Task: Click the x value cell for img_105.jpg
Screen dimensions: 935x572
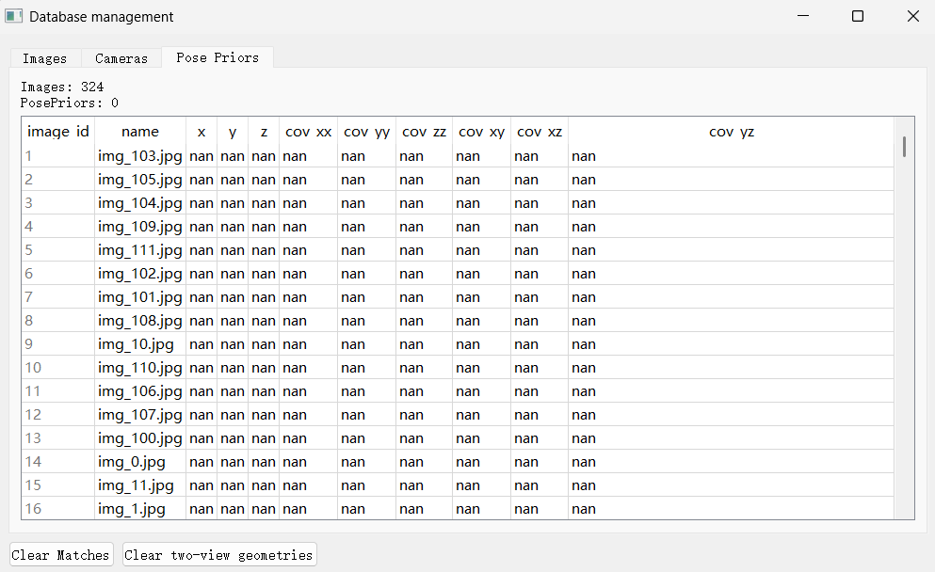Action: 202,180
